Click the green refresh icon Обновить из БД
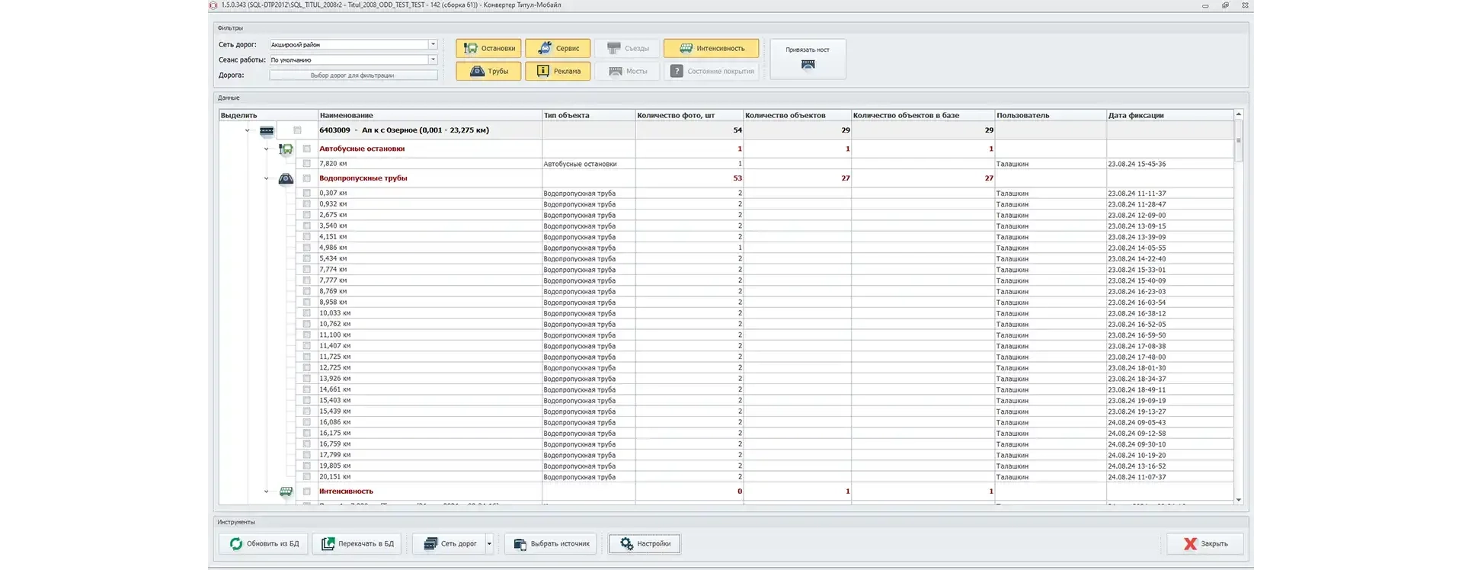Screen dimensions: 1462x570 pyautogui.click(x=236, y=543)
